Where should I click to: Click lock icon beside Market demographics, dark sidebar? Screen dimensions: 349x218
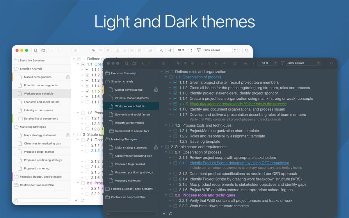point(156,90)
